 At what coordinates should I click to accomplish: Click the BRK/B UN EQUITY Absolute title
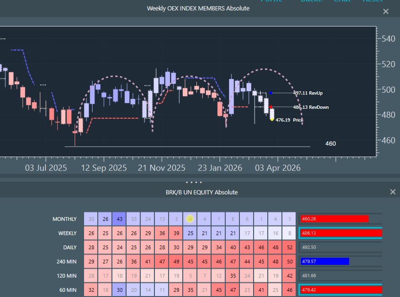202,192
